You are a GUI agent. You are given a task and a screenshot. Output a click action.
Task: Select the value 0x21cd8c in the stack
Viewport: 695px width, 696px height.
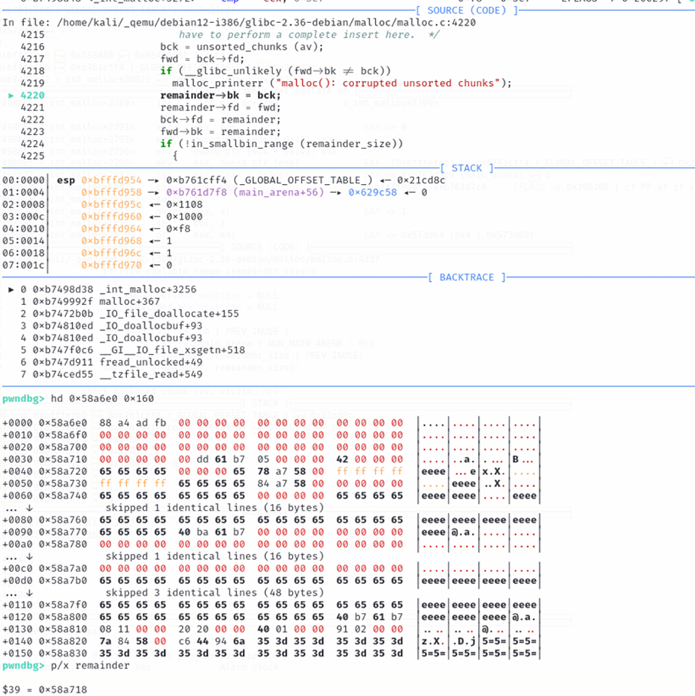421,180
